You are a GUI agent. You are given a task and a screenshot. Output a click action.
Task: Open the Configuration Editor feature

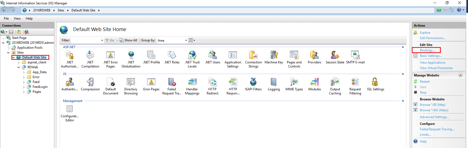[x=70, y=113]
